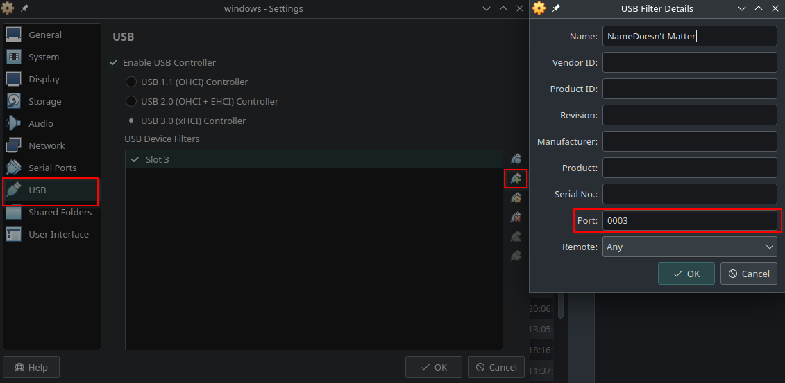Add USB filter from device icon
Viewport: 785px width, 383px height.
[x=516, y=178]
